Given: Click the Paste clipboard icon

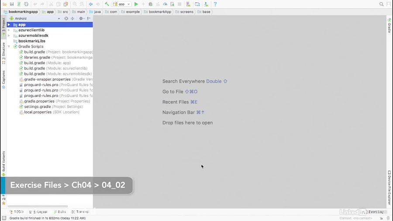Looking at the screenshot, I should tap(65, 4).
